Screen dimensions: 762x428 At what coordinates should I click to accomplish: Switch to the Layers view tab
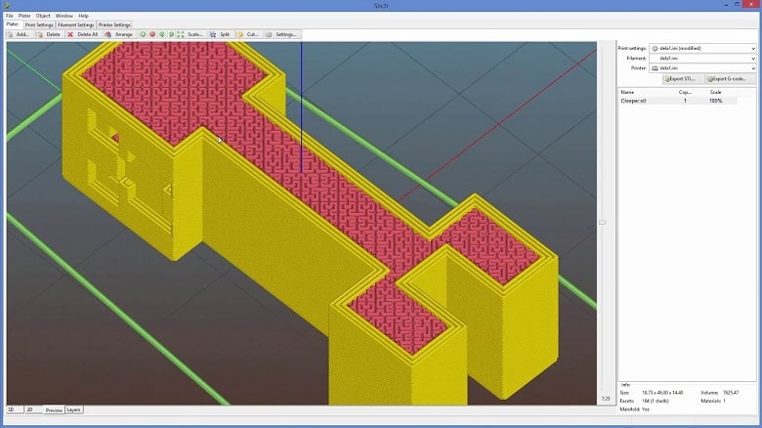click(74, 409)
